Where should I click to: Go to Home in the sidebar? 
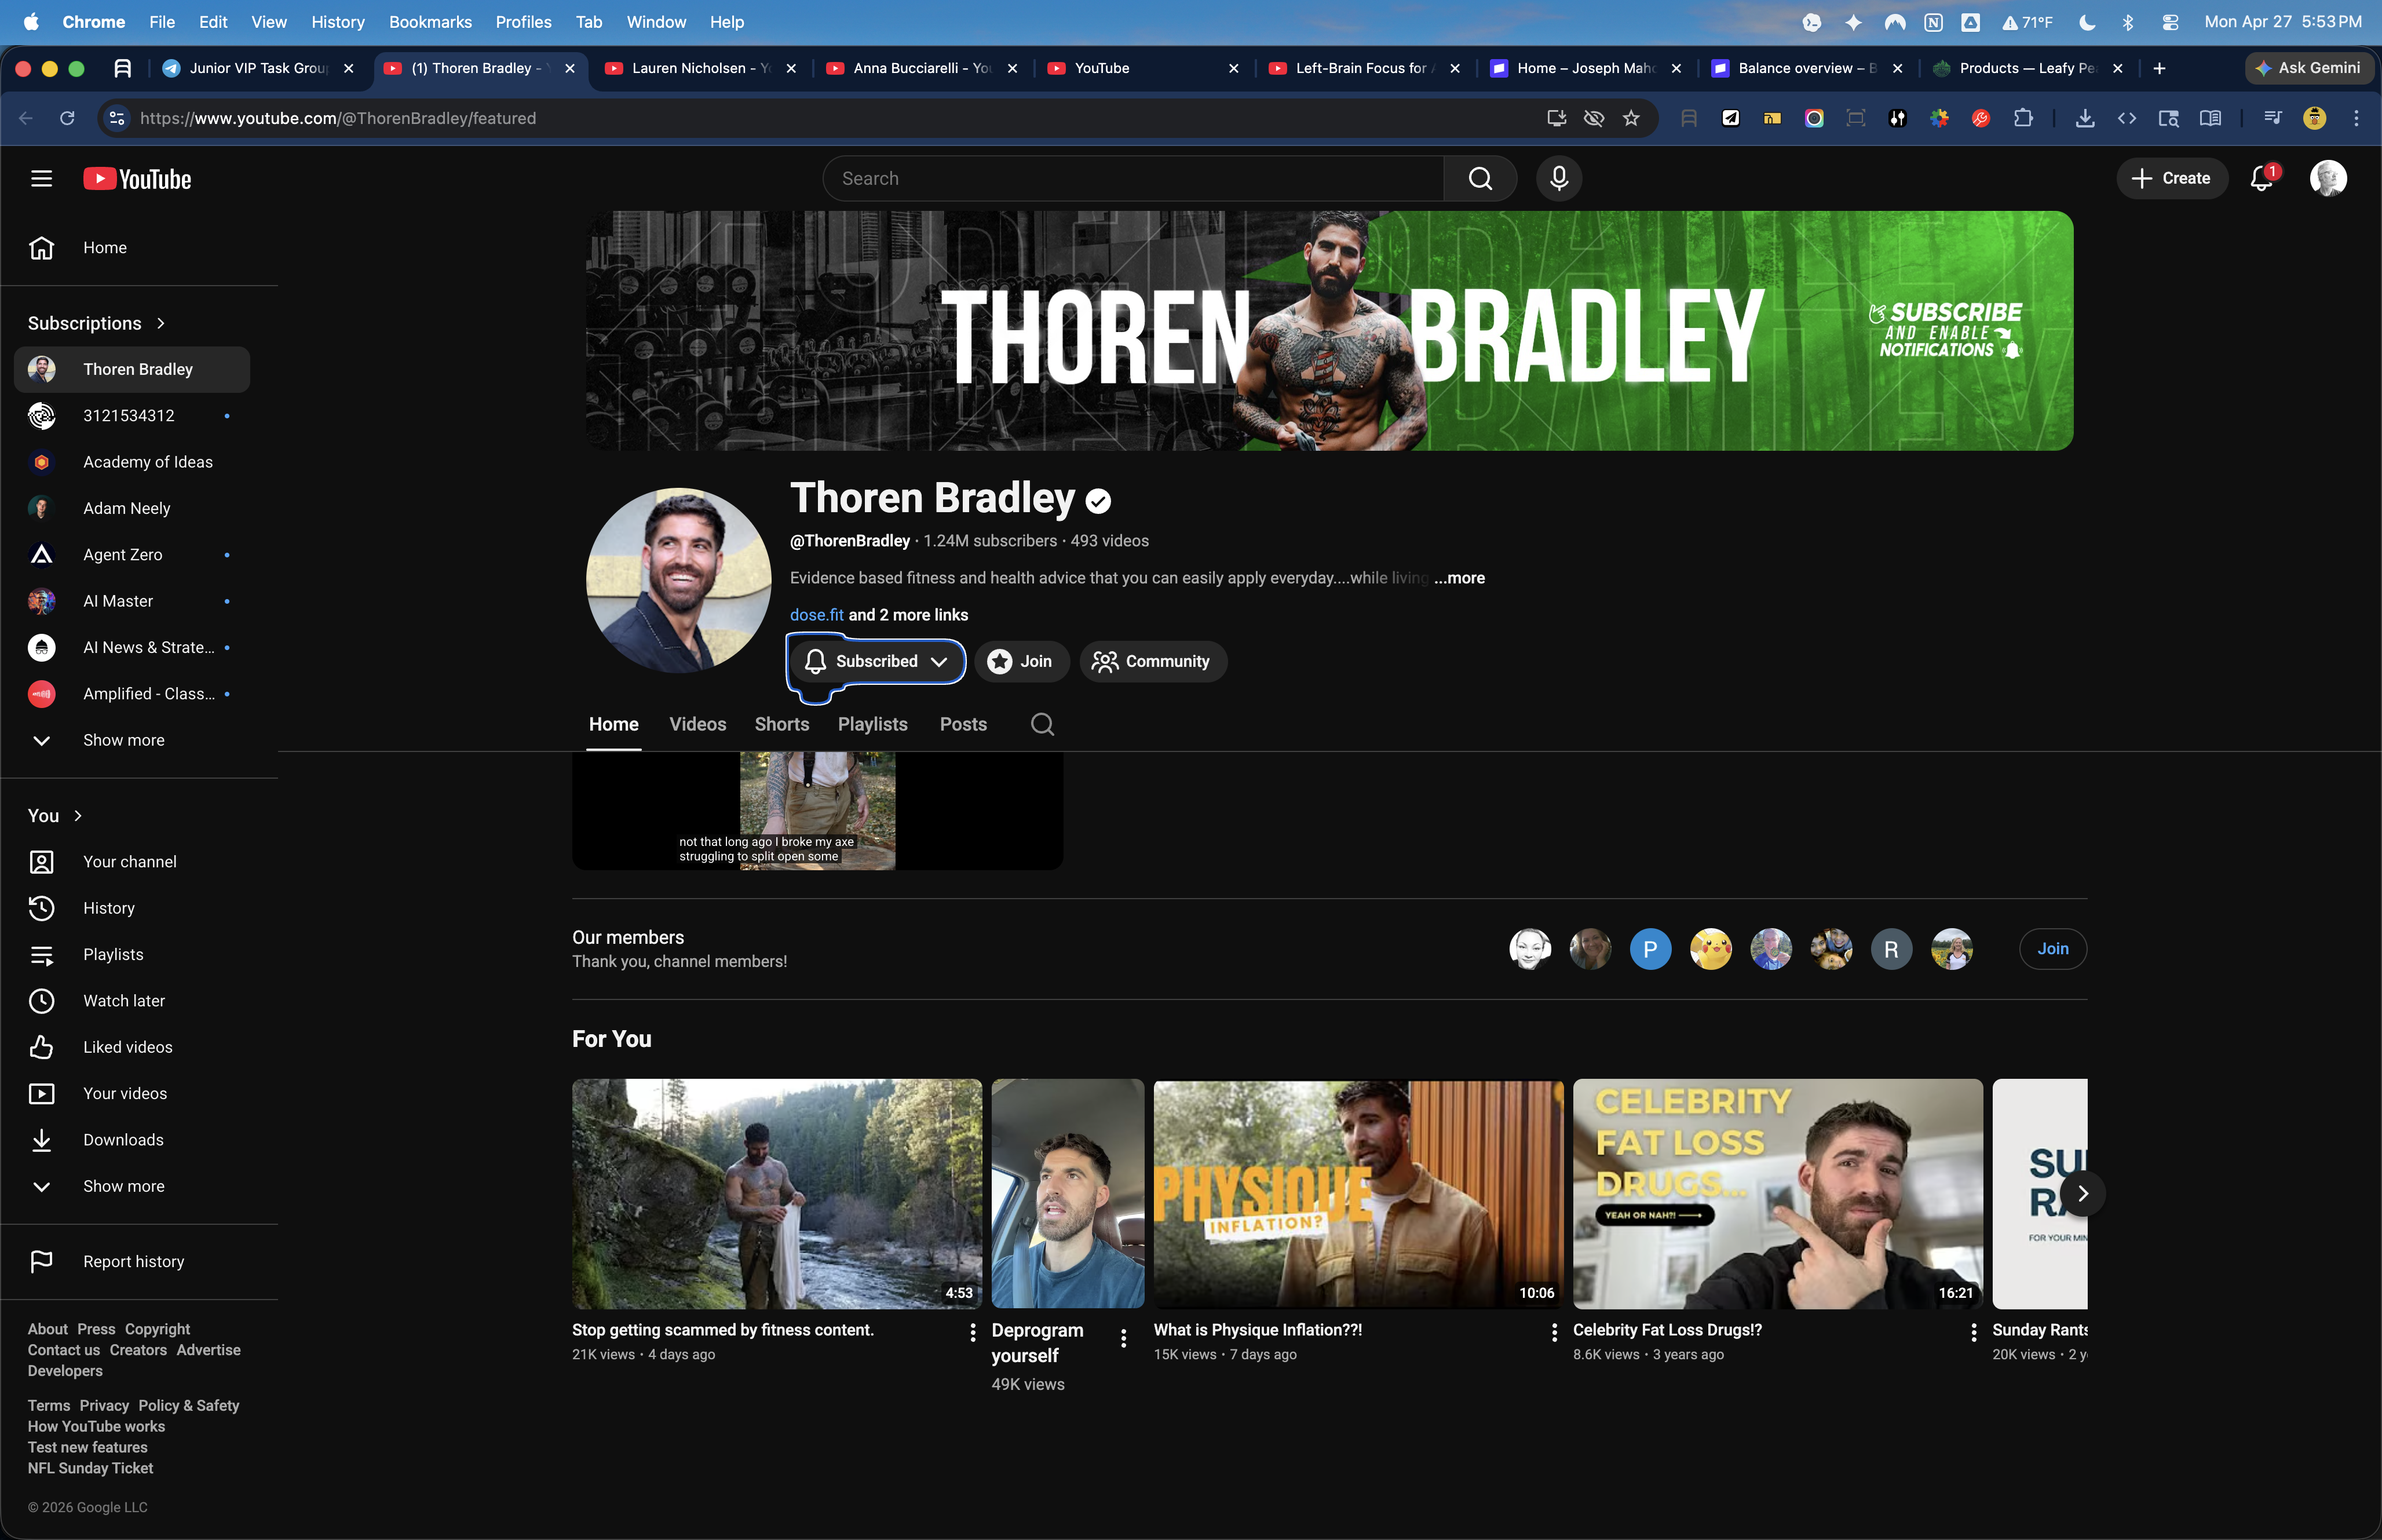(132, 248)
